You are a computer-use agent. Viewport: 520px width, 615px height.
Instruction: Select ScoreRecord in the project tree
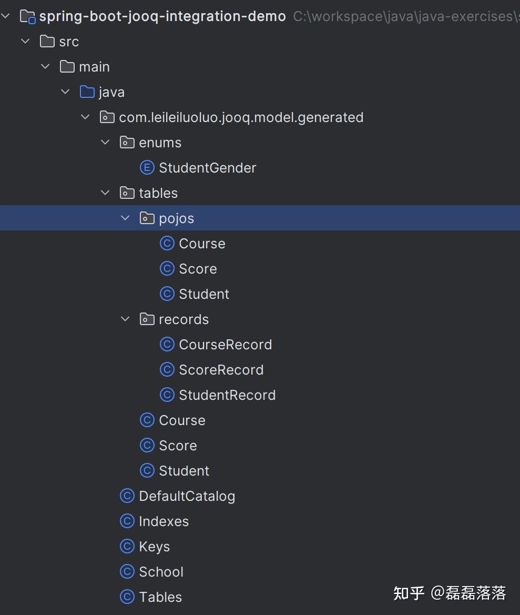pos(221,370)
